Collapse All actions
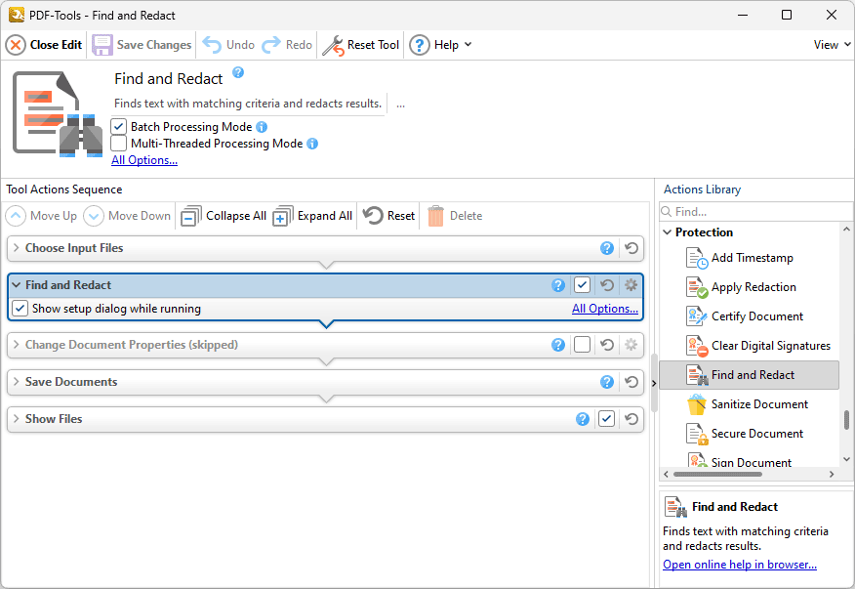The height and width of the screenshot is (589, 855). pyautogui.click(x=224, y=216)
